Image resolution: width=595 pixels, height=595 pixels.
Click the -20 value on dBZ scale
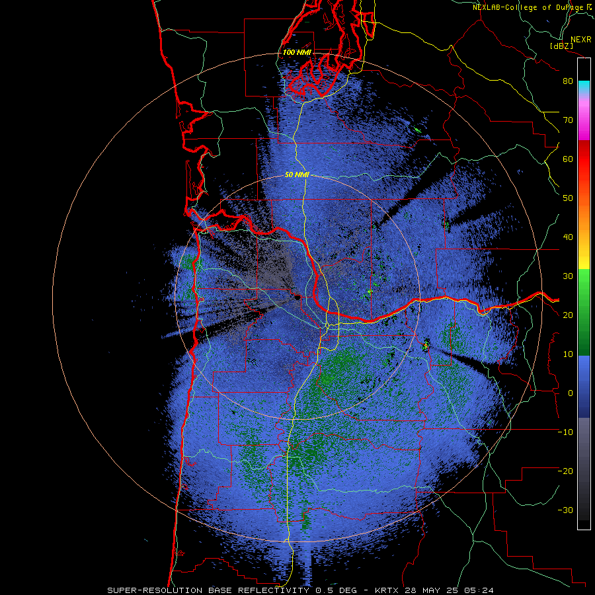(565, 471)
